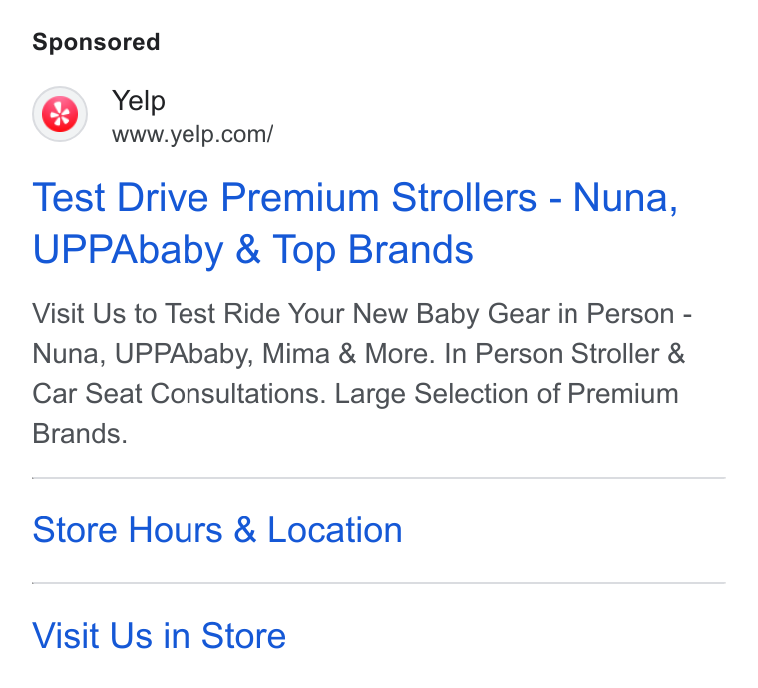Click the Sponsored label
The width and height of the screenshot is (758, 688).
(96, 42)
